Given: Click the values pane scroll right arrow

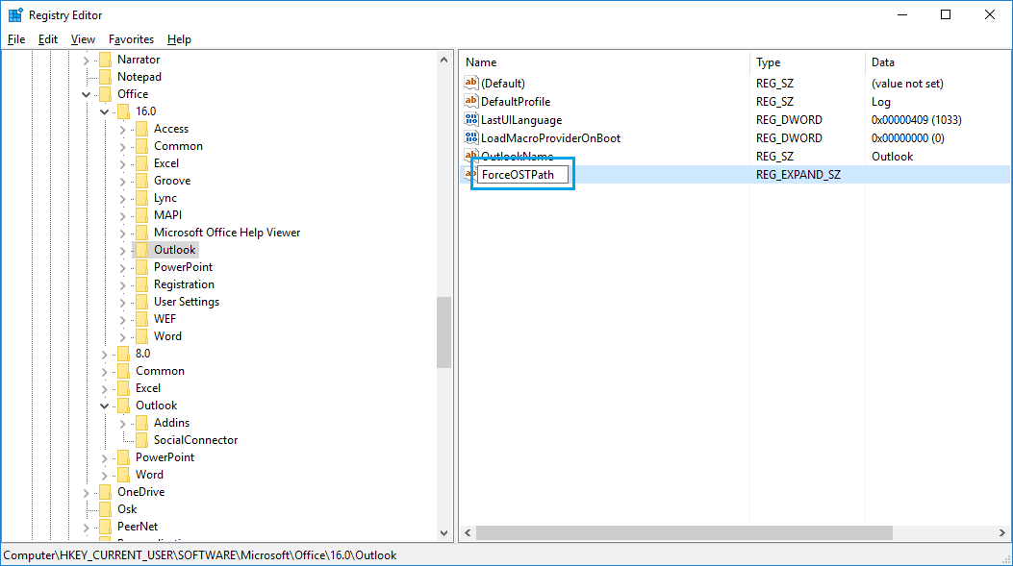Looking at the screenshot, I should 1002,533.
